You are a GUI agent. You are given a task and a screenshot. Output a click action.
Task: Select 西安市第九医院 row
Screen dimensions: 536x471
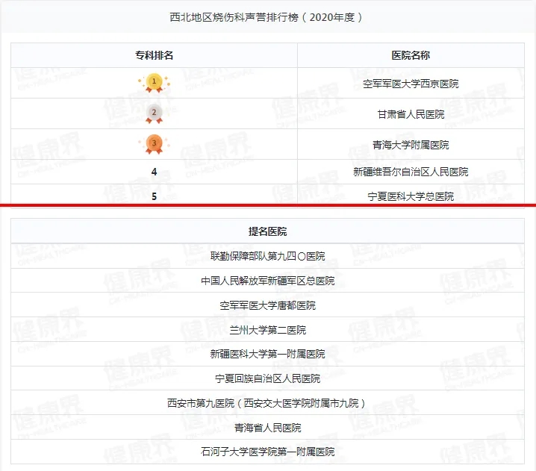[268, 403]
